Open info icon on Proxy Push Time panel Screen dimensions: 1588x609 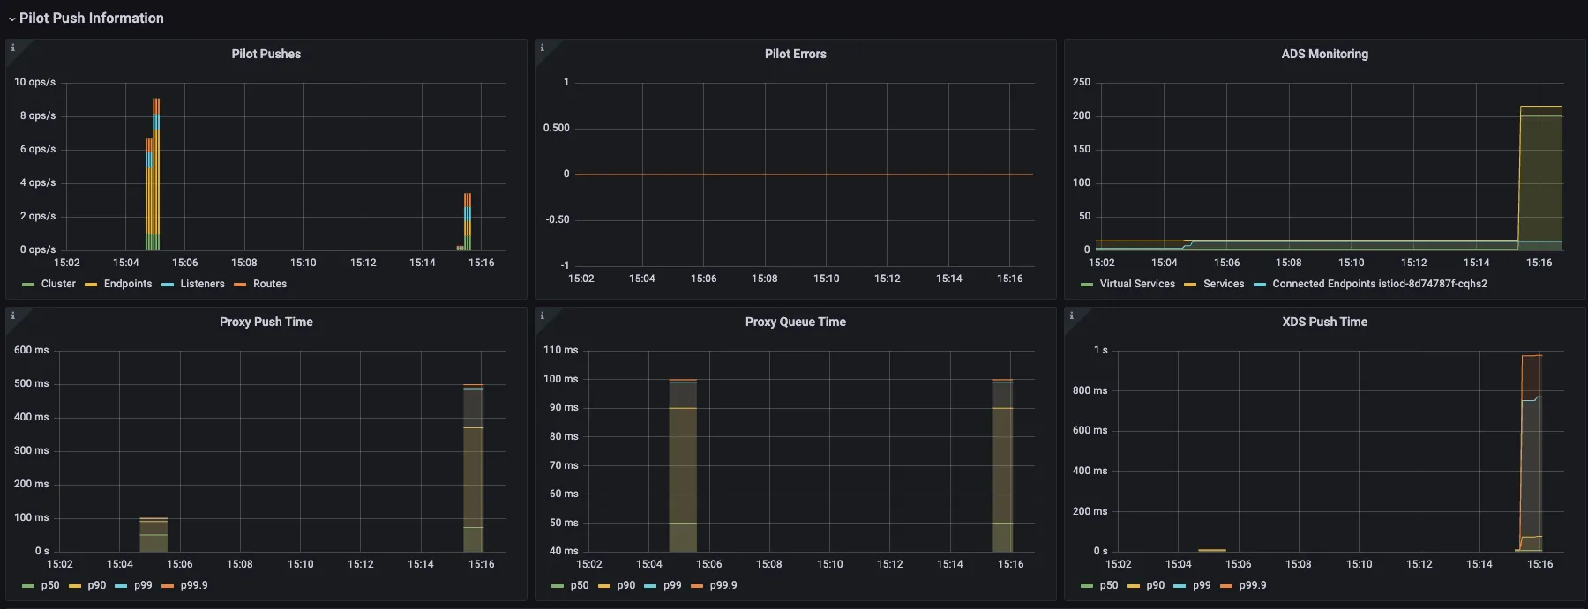coord(12,316)
